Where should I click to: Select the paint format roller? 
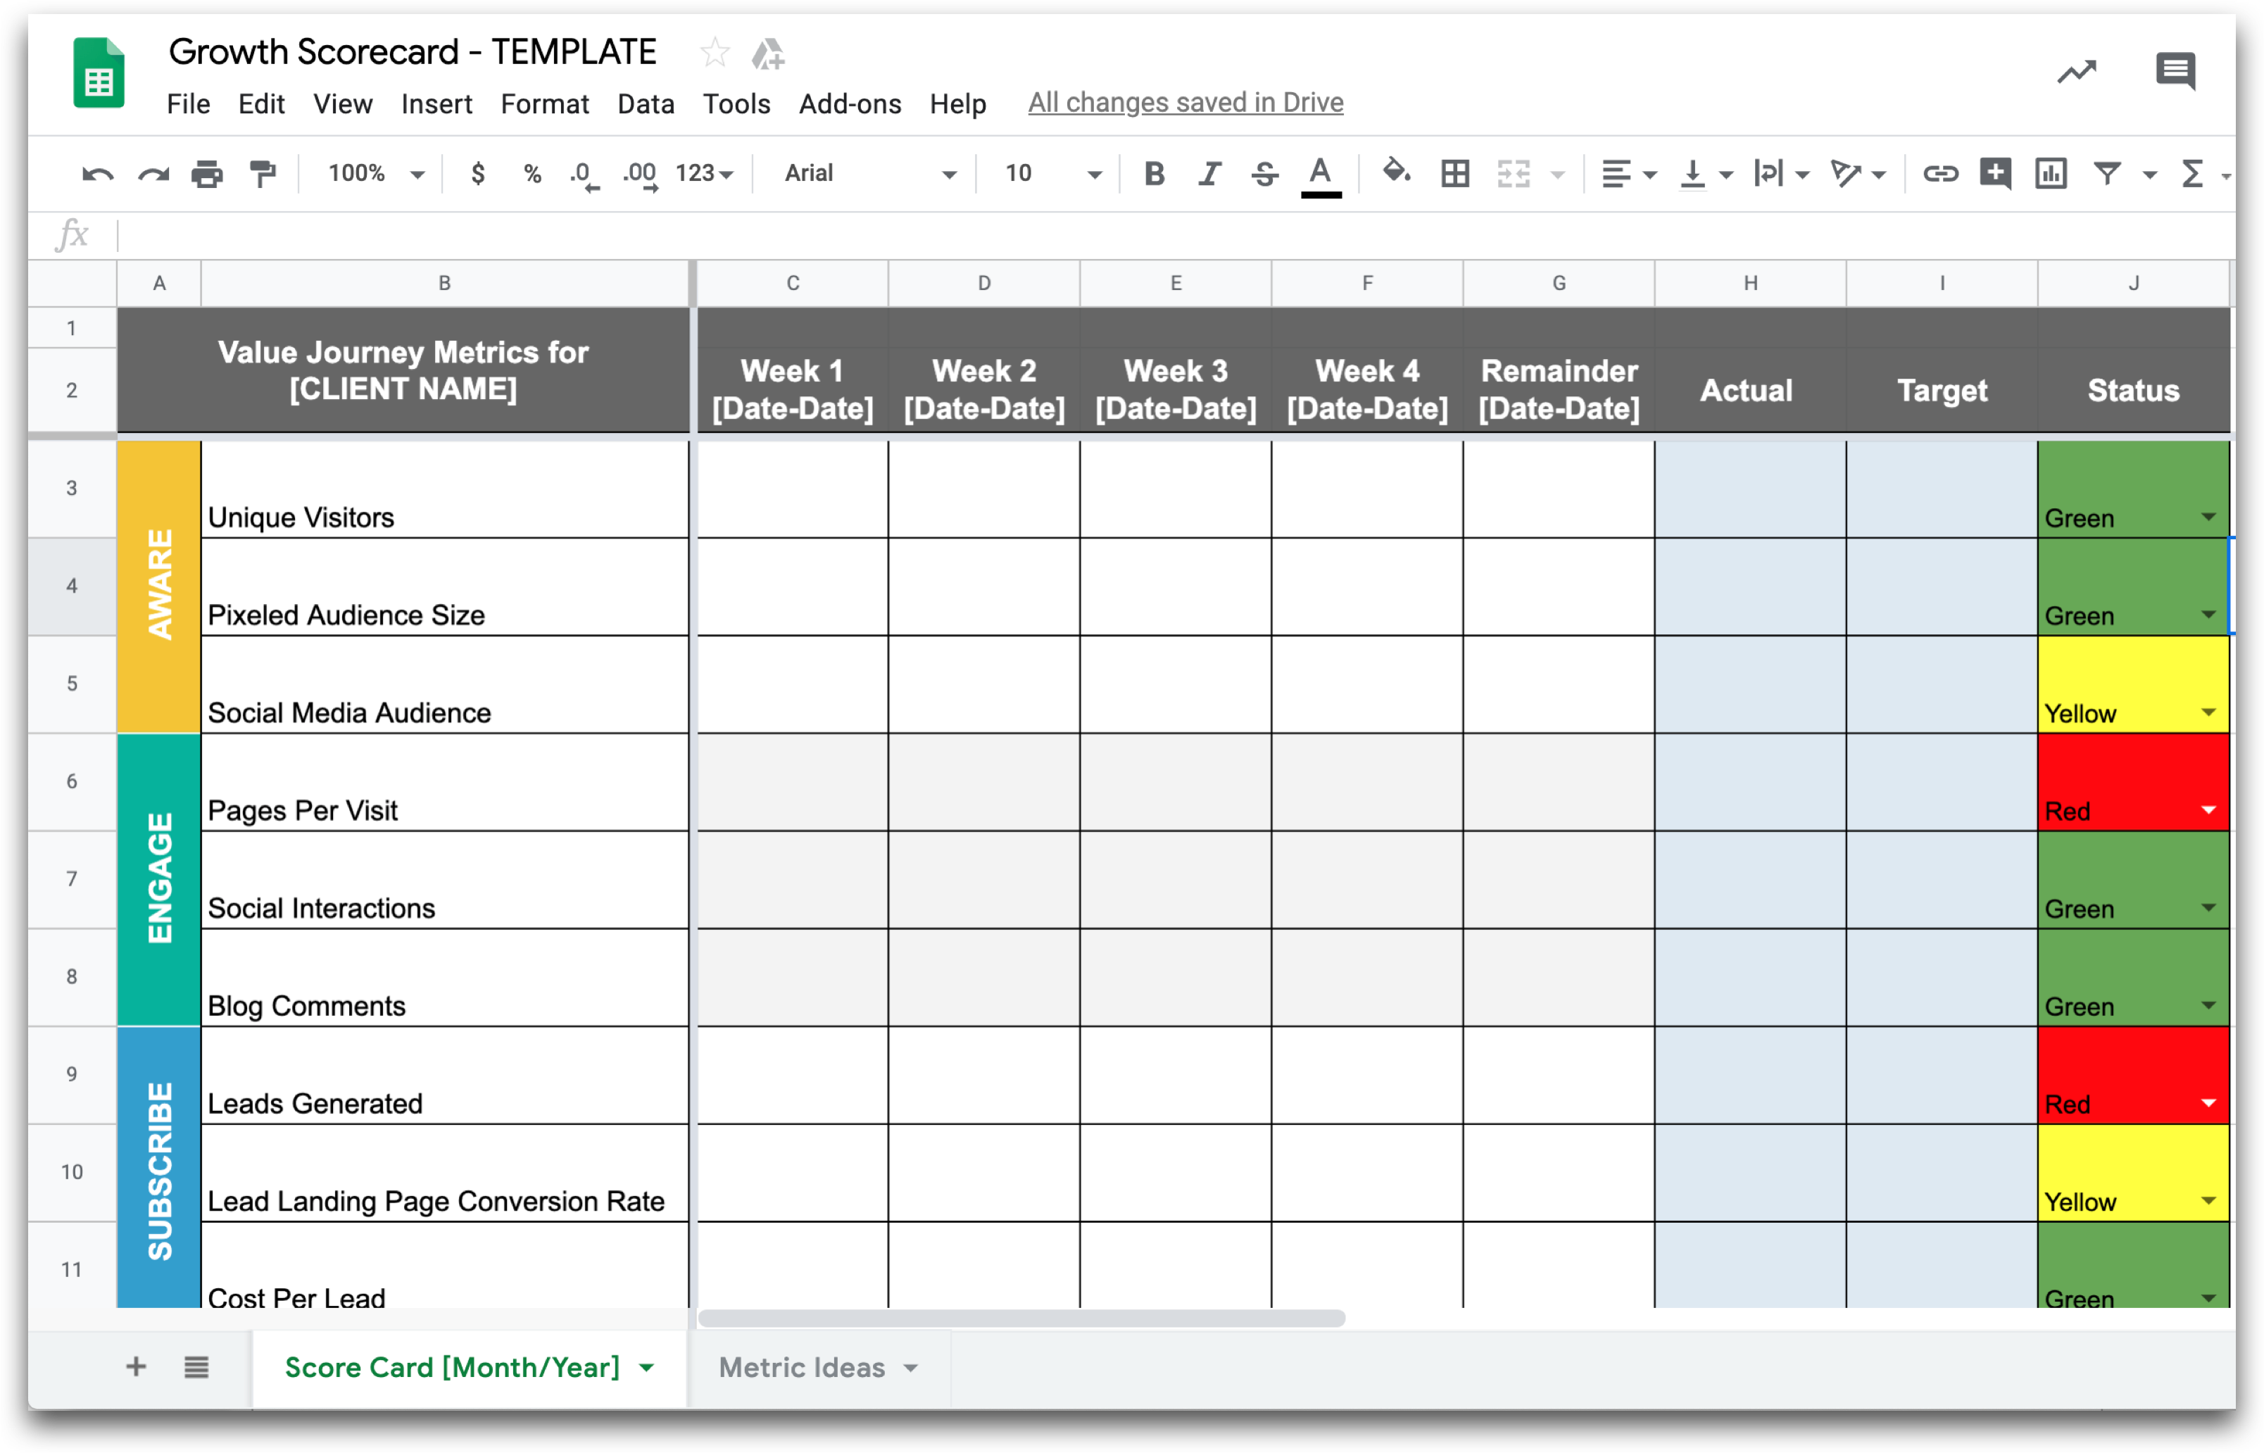(263, 174)
